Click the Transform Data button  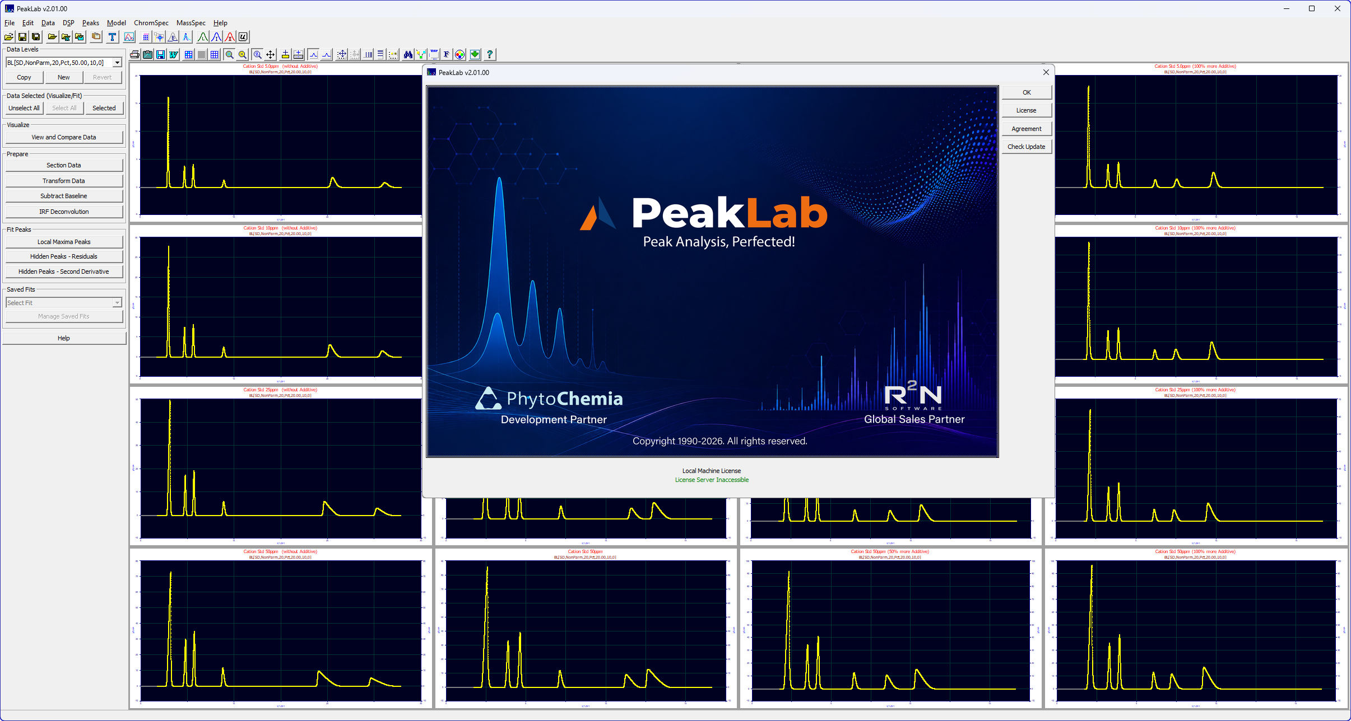64,181
